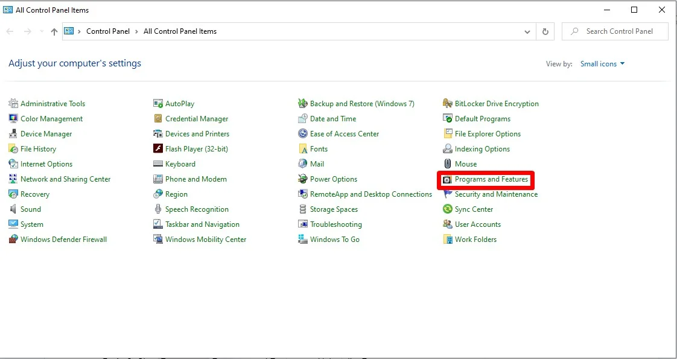Open the View by Small icons dropdown

602,64
